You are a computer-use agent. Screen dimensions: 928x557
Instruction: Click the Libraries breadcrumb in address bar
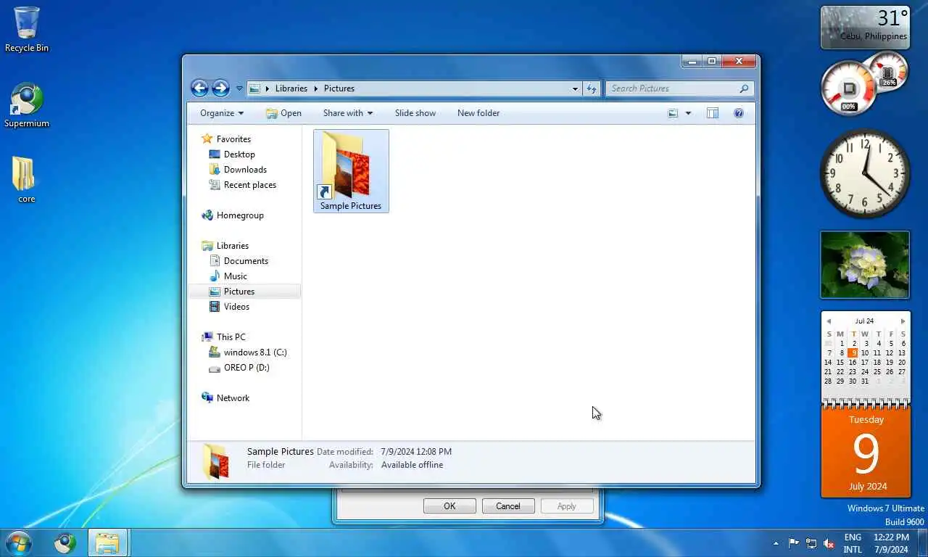[291, 88]
